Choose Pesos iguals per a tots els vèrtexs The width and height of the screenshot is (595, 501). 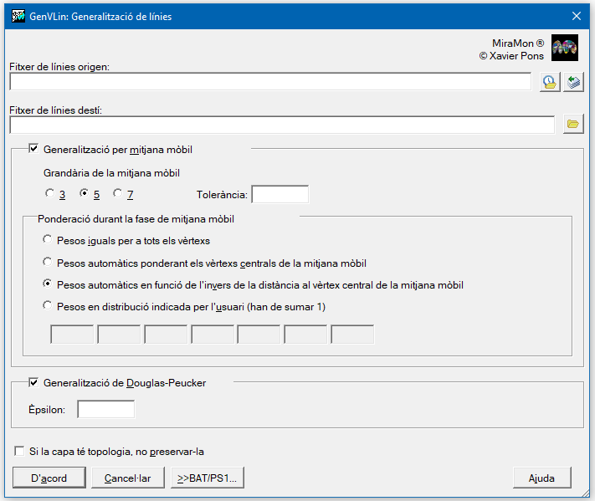pos(47,239)
